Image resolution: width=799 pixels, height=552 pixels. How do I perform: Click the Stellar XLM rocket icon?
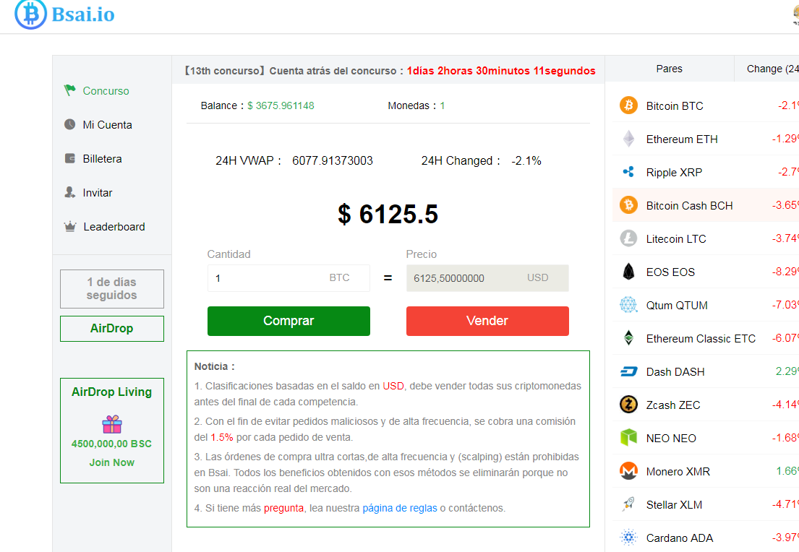(x=628, y=504)
